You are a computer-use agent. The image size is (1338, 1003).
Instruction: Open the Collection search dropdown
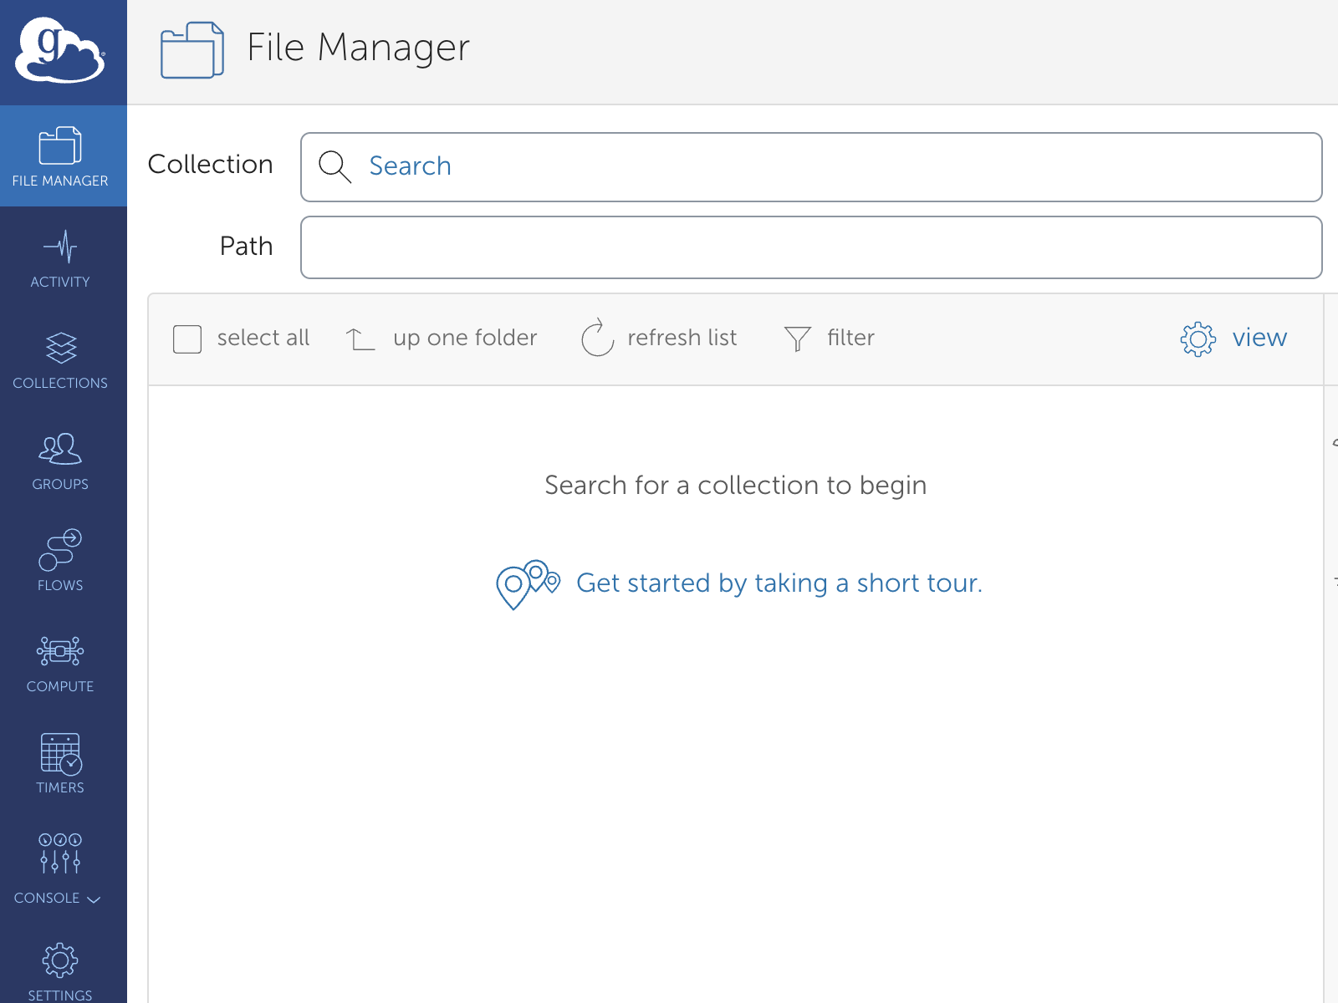click(811, 167)
